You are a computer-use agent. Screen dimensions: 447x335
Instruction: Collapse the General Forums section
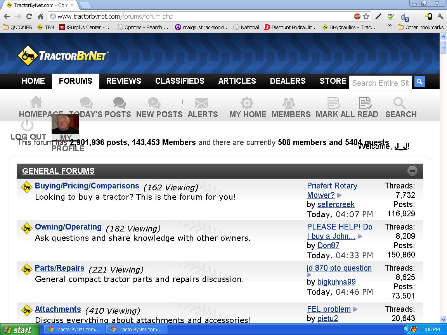pyautogui.click(x=412, y=171)
